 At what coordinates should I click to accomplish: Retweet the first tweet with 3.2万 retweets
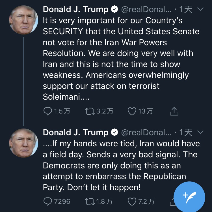coord(90,111)
